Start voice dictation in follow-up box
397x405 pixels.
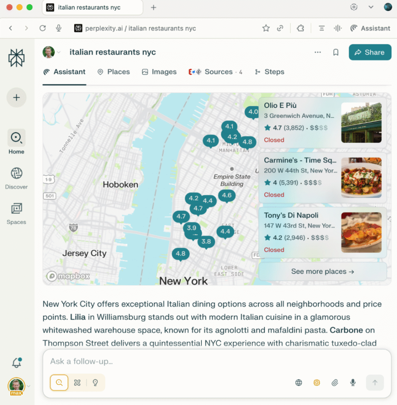(x=353, y=382)
